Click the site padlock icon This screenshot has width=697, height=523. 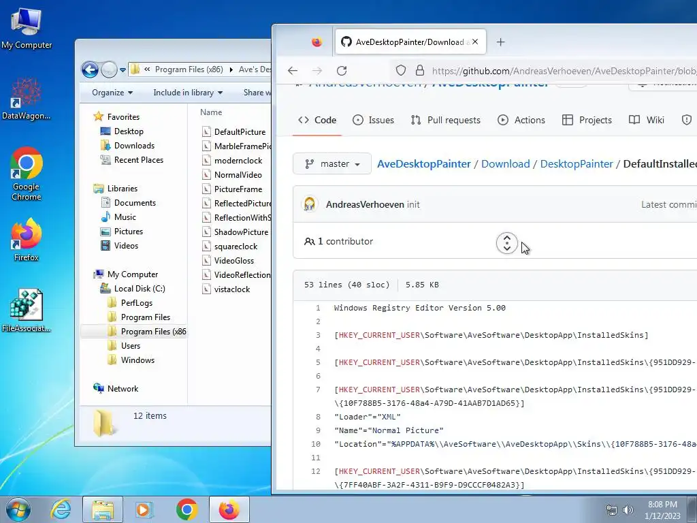click(x=419, y=70)
